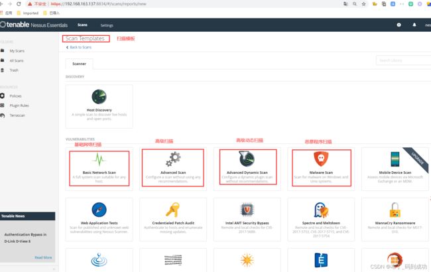Open the help question mark icon
The height and width of the screenshot is (272, 431).
pyautogui.click(x=399, y=25)
